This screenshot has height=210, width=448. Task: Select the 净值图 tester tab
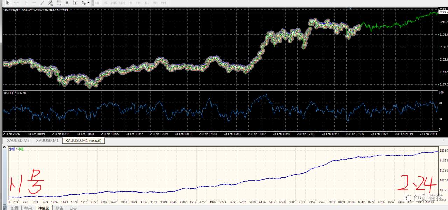click(x=44, y=208)
